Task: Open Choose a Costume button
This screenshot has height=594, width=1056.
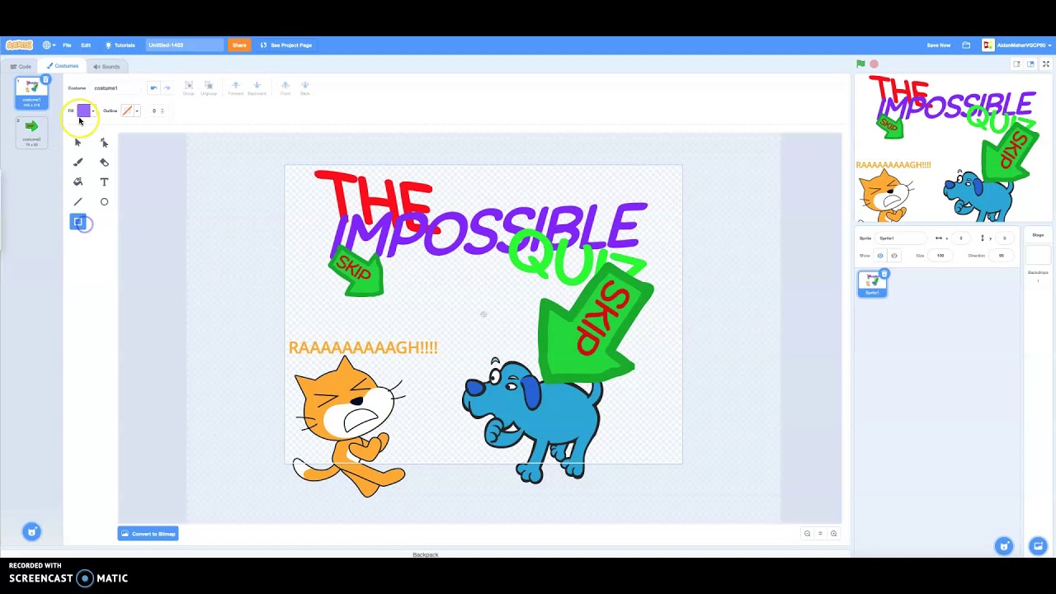Action: [31, 532]
